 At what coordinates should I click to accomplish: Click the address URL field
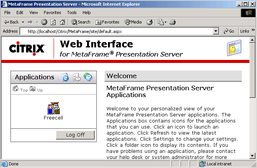coord(116,31)
